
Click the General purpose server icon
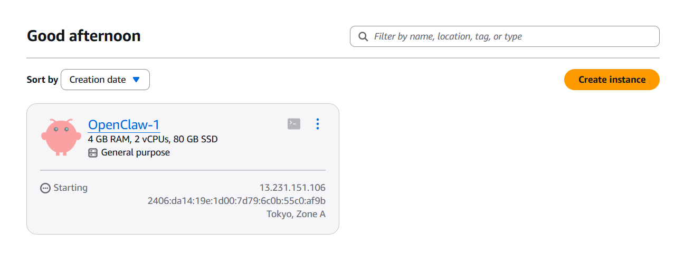[93, 153]
